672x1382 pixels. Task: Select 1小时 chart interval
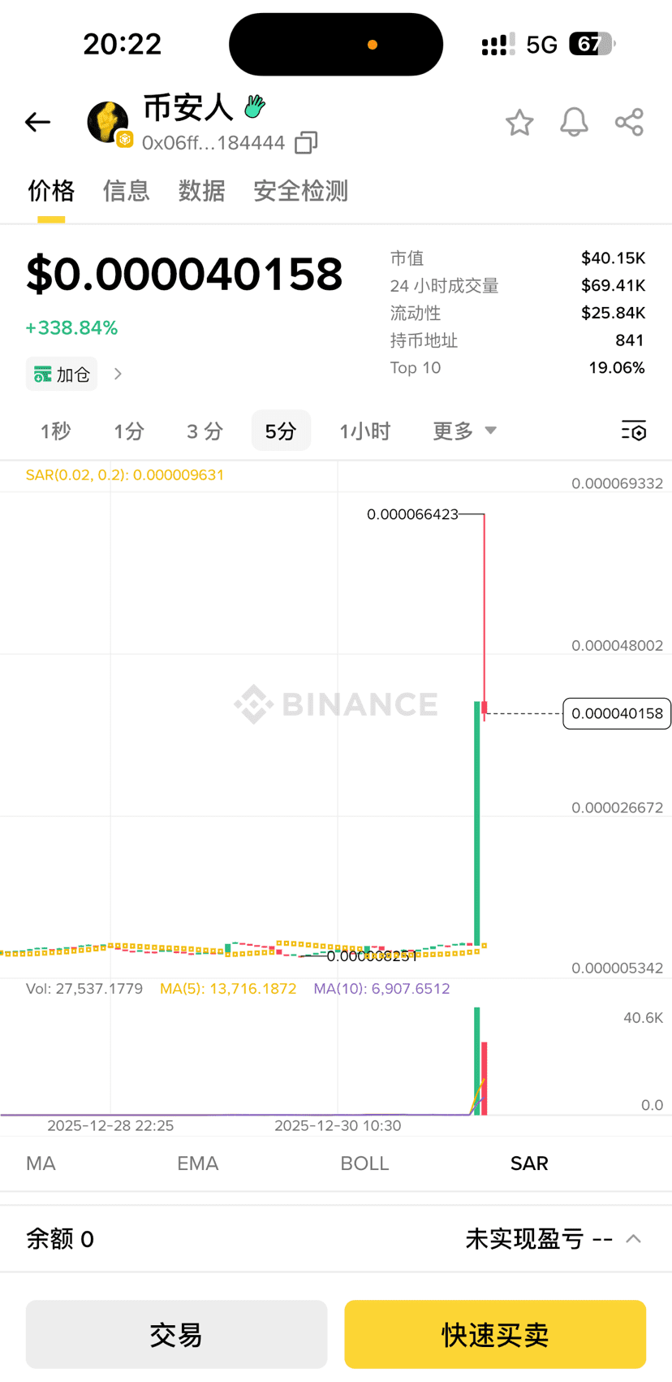[364, 431]
